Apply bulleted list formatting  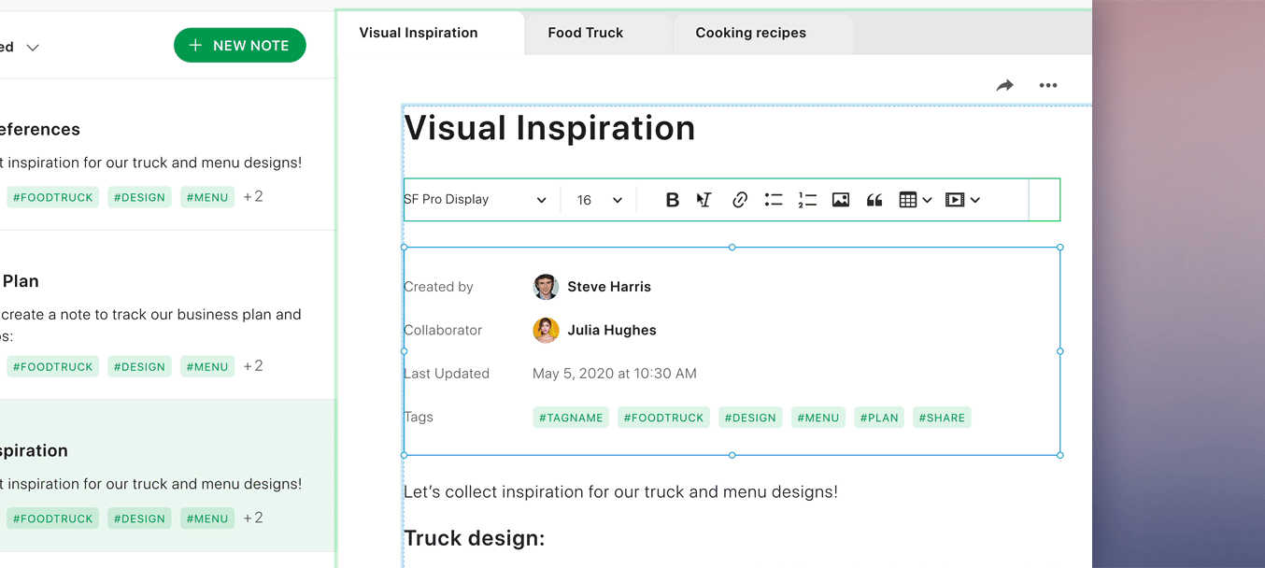[774, 200]
